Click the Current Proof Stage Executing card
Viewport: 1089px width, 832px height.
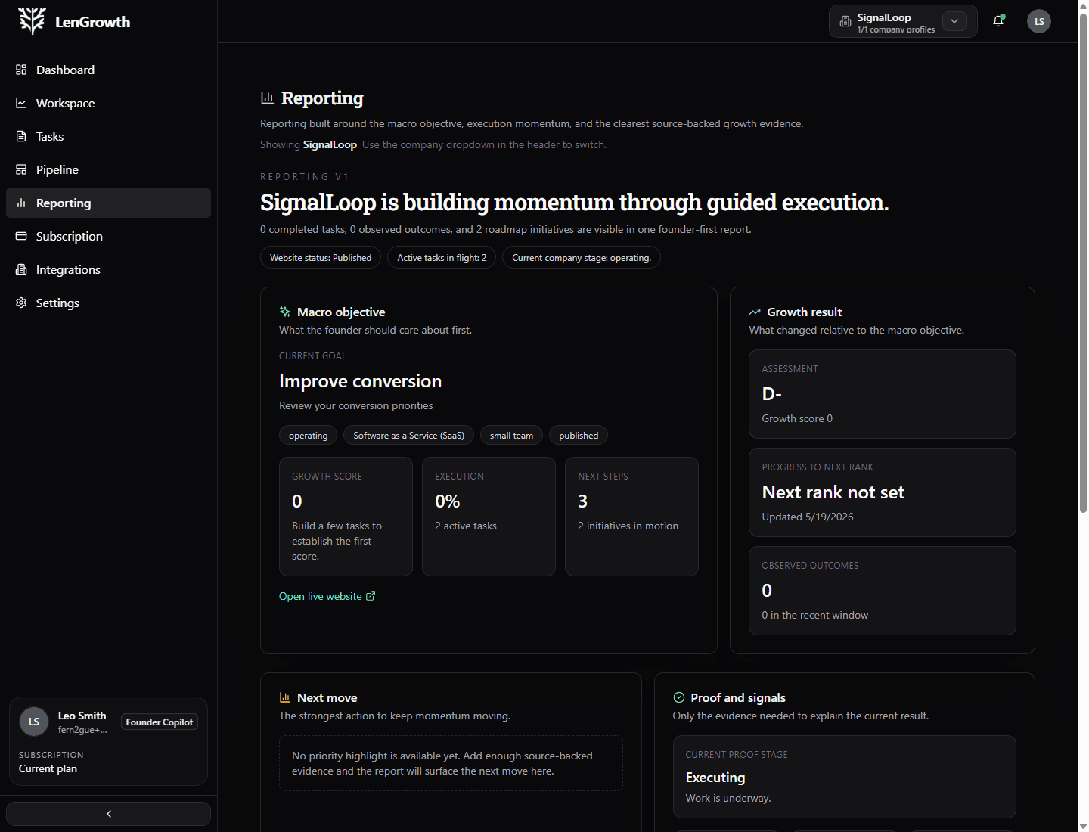[844, 777]
